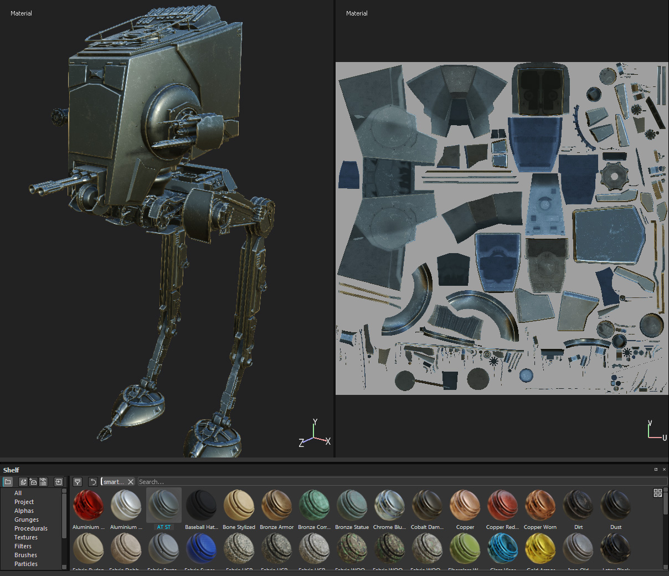The image size is (669, 576).
Task: Click the add new resource icon
Action: click(x=33, y=482)
